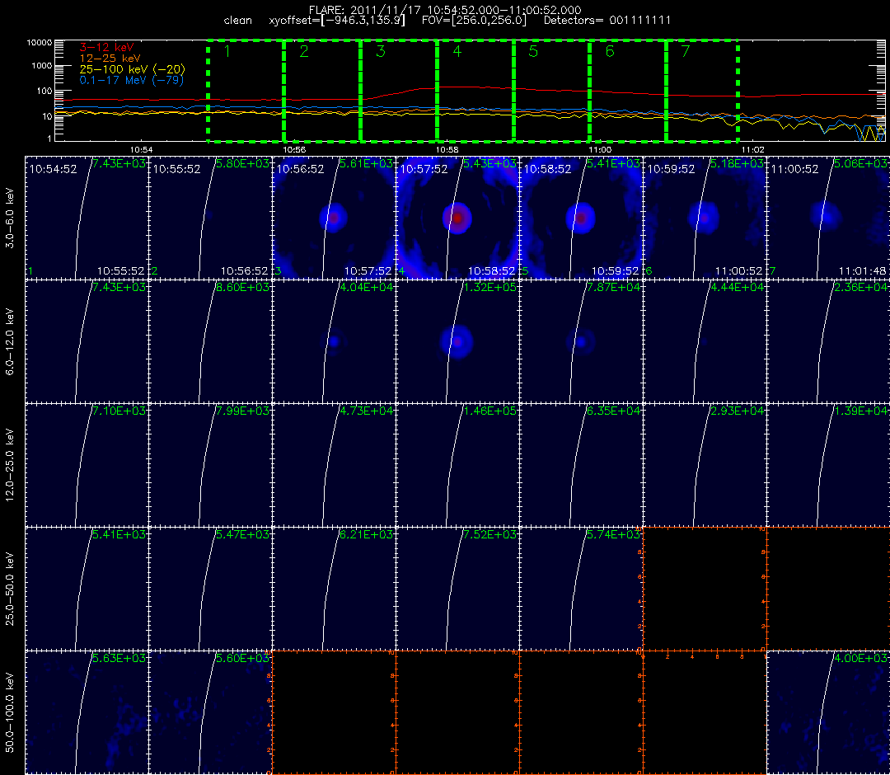
Task: Click the '6.35E+04' count value
Action: 614,411
